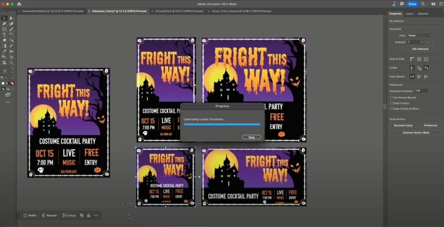Click Recolor in contextual taskbar
The height and width of the screenshot is (227, 444).
(49, 215)
